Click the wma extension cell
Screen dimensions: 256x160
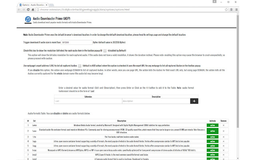click(x=34, y=125)
